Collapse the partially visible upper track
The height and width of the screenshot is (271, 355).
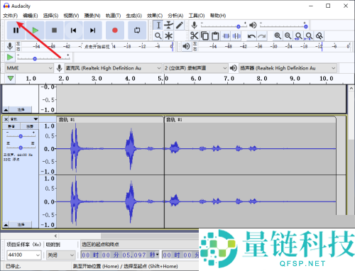[x=6, y=110]
